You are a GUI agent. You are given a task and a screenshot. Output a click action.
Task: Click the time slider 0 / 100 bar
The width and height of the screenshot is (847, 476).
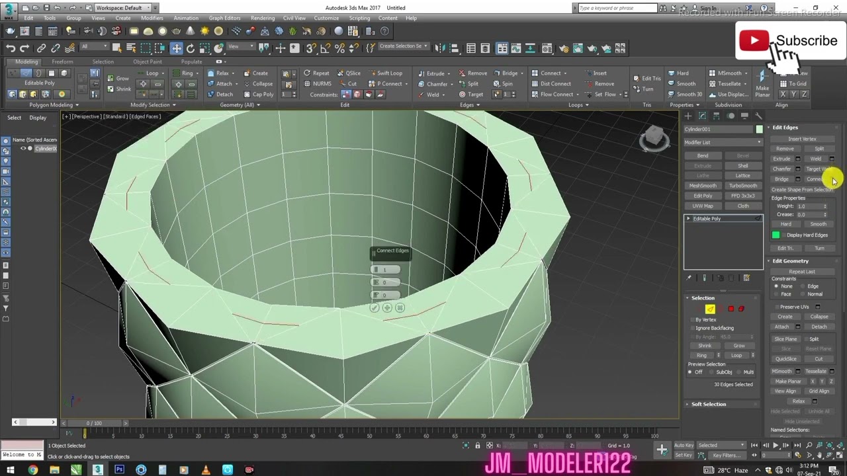point(94,423)
